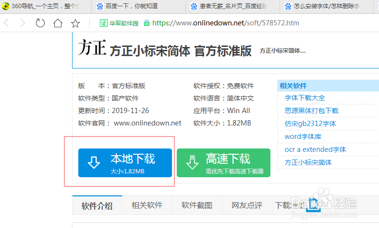
Task: Click the 版本：官方标准版 text
Action: tap(111, 86)
